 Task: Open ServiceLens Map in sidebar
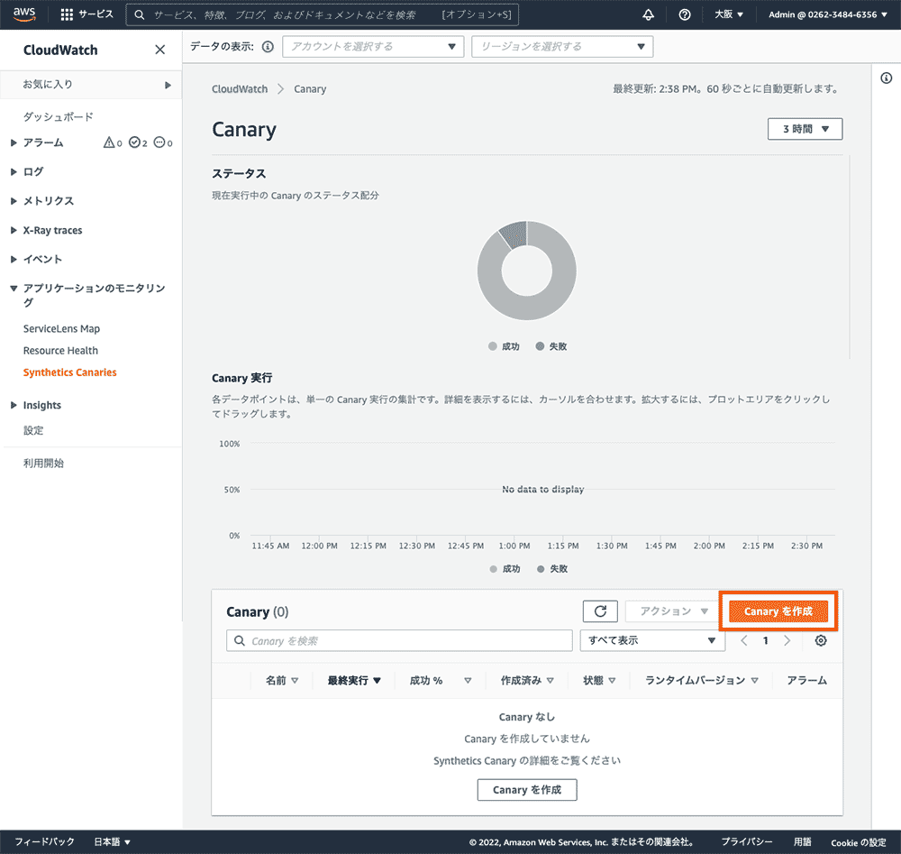click(x=61, y=328)
